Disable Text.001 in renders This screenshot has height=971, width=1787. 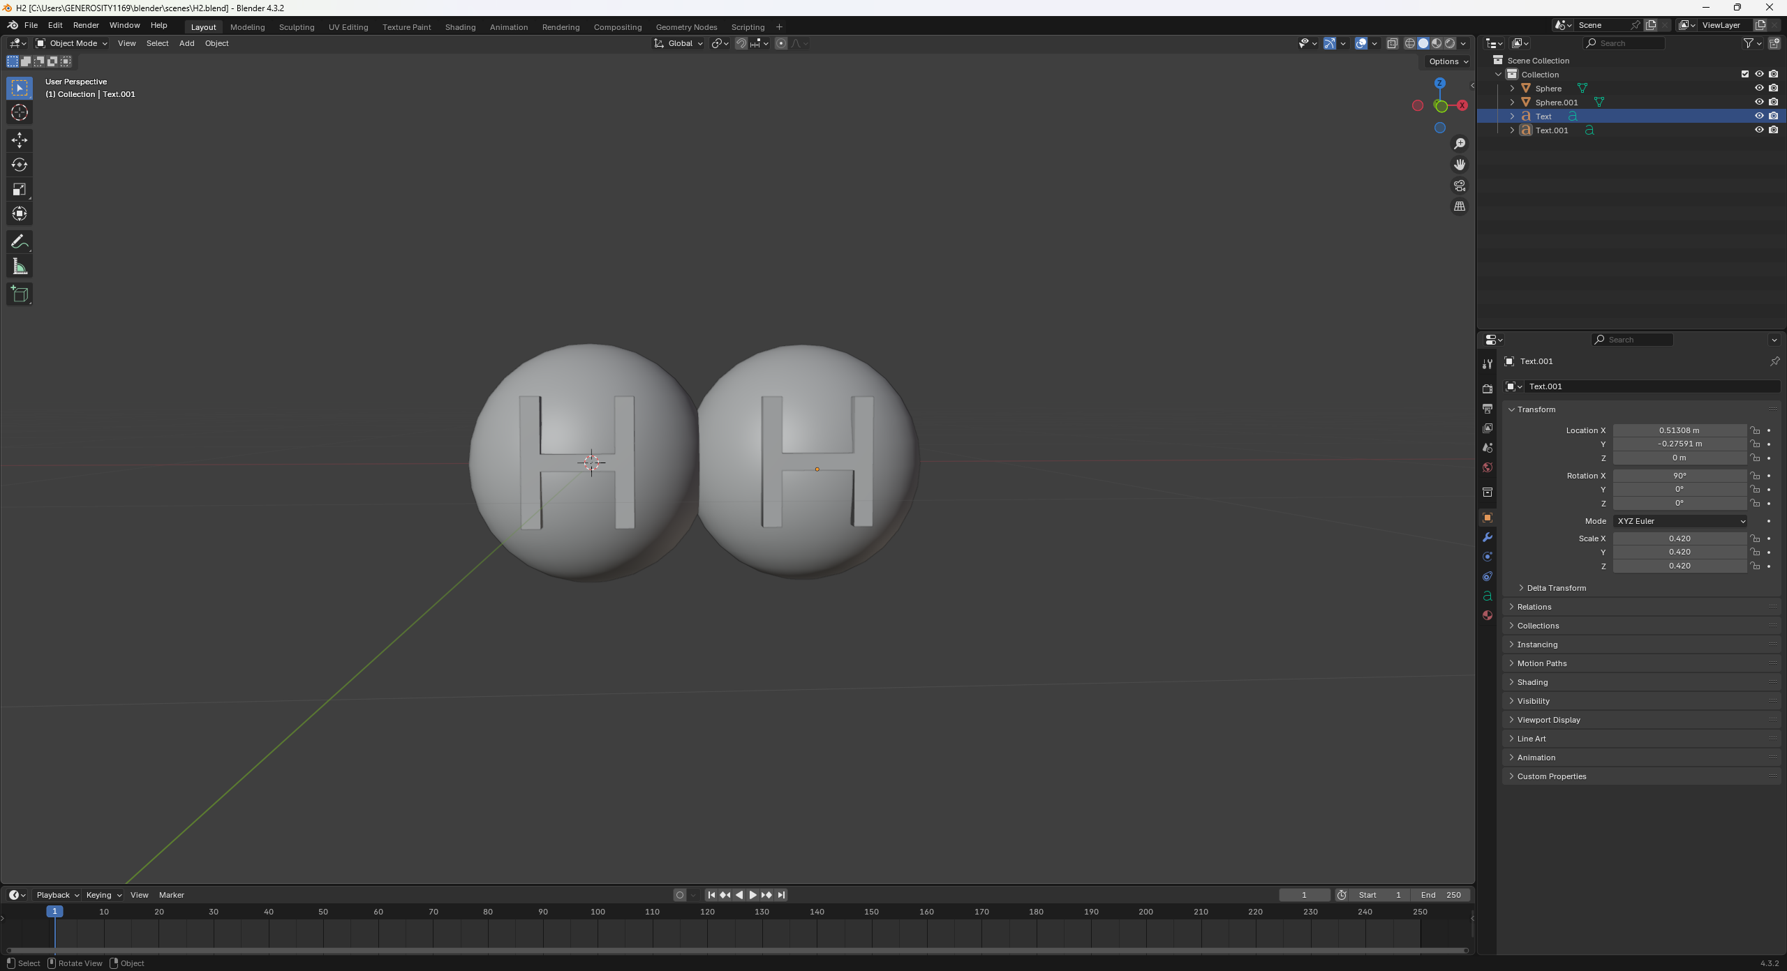(1774, 130)
